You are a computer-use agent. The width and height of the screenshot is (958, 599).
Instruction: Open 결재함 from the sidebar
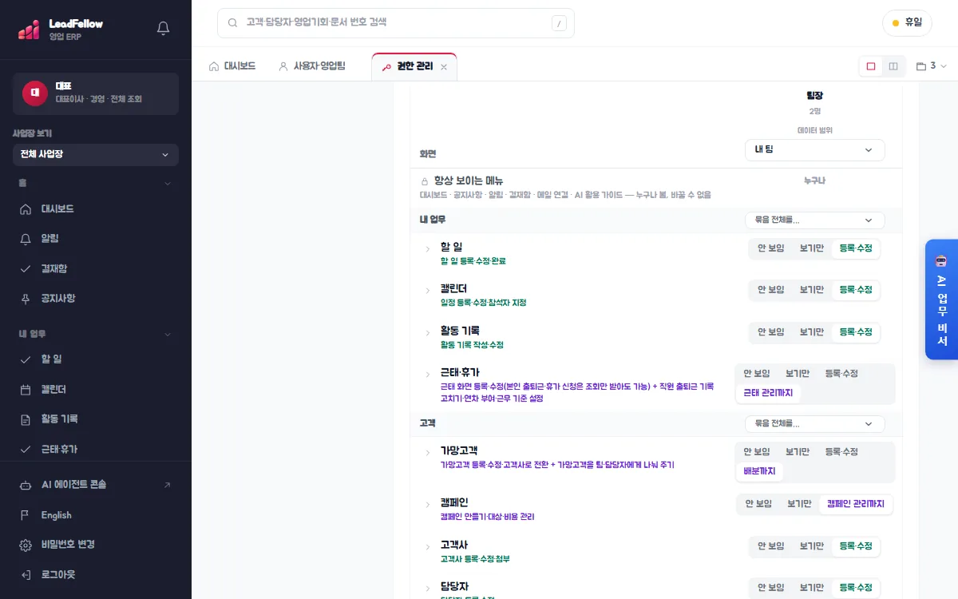pyautogui.click(x=96, y=269)
